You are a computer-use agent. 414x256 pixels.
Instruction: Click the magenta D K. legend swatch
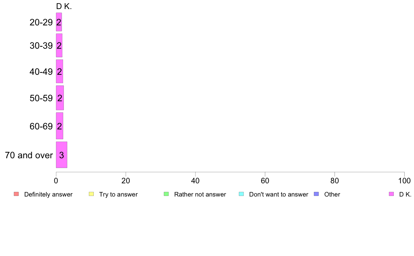coord(391,194)
